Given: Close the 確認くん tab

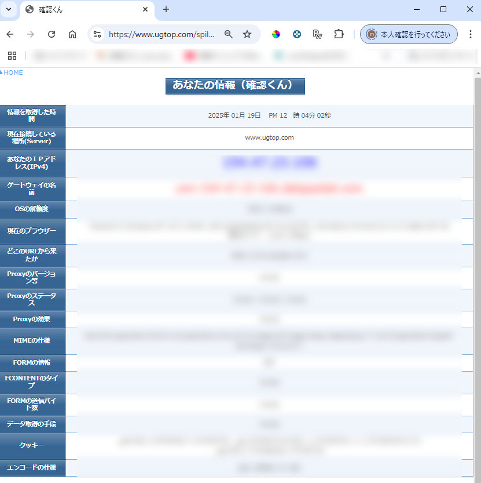Looking at the screenshot, I should click(145, 9).
